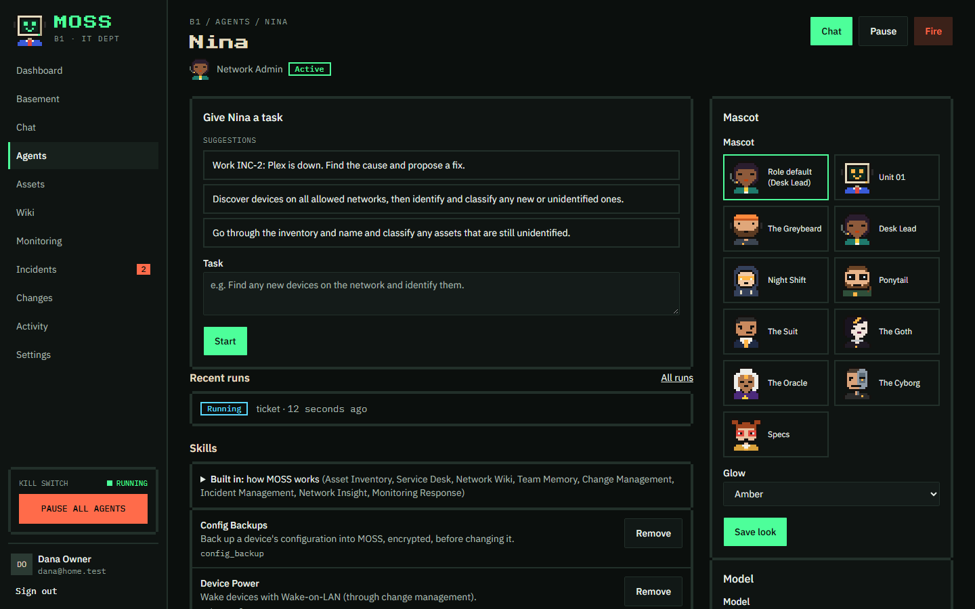Select The Oracle mascot
Screen dimensions: 975x609
[776, 383]
